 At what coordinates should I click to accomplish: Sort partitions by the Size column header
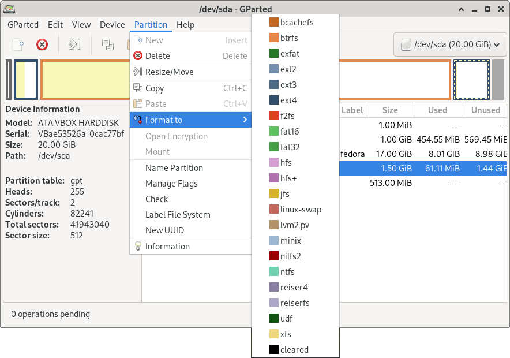click(x=390, y=110)
